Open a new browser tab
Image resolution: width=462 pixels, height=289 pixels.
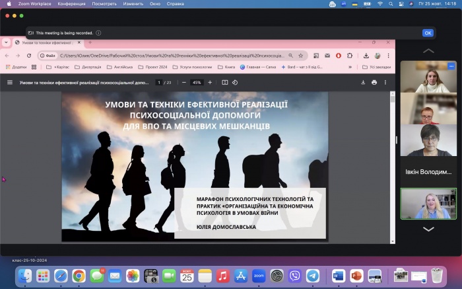tap(90, 42)
